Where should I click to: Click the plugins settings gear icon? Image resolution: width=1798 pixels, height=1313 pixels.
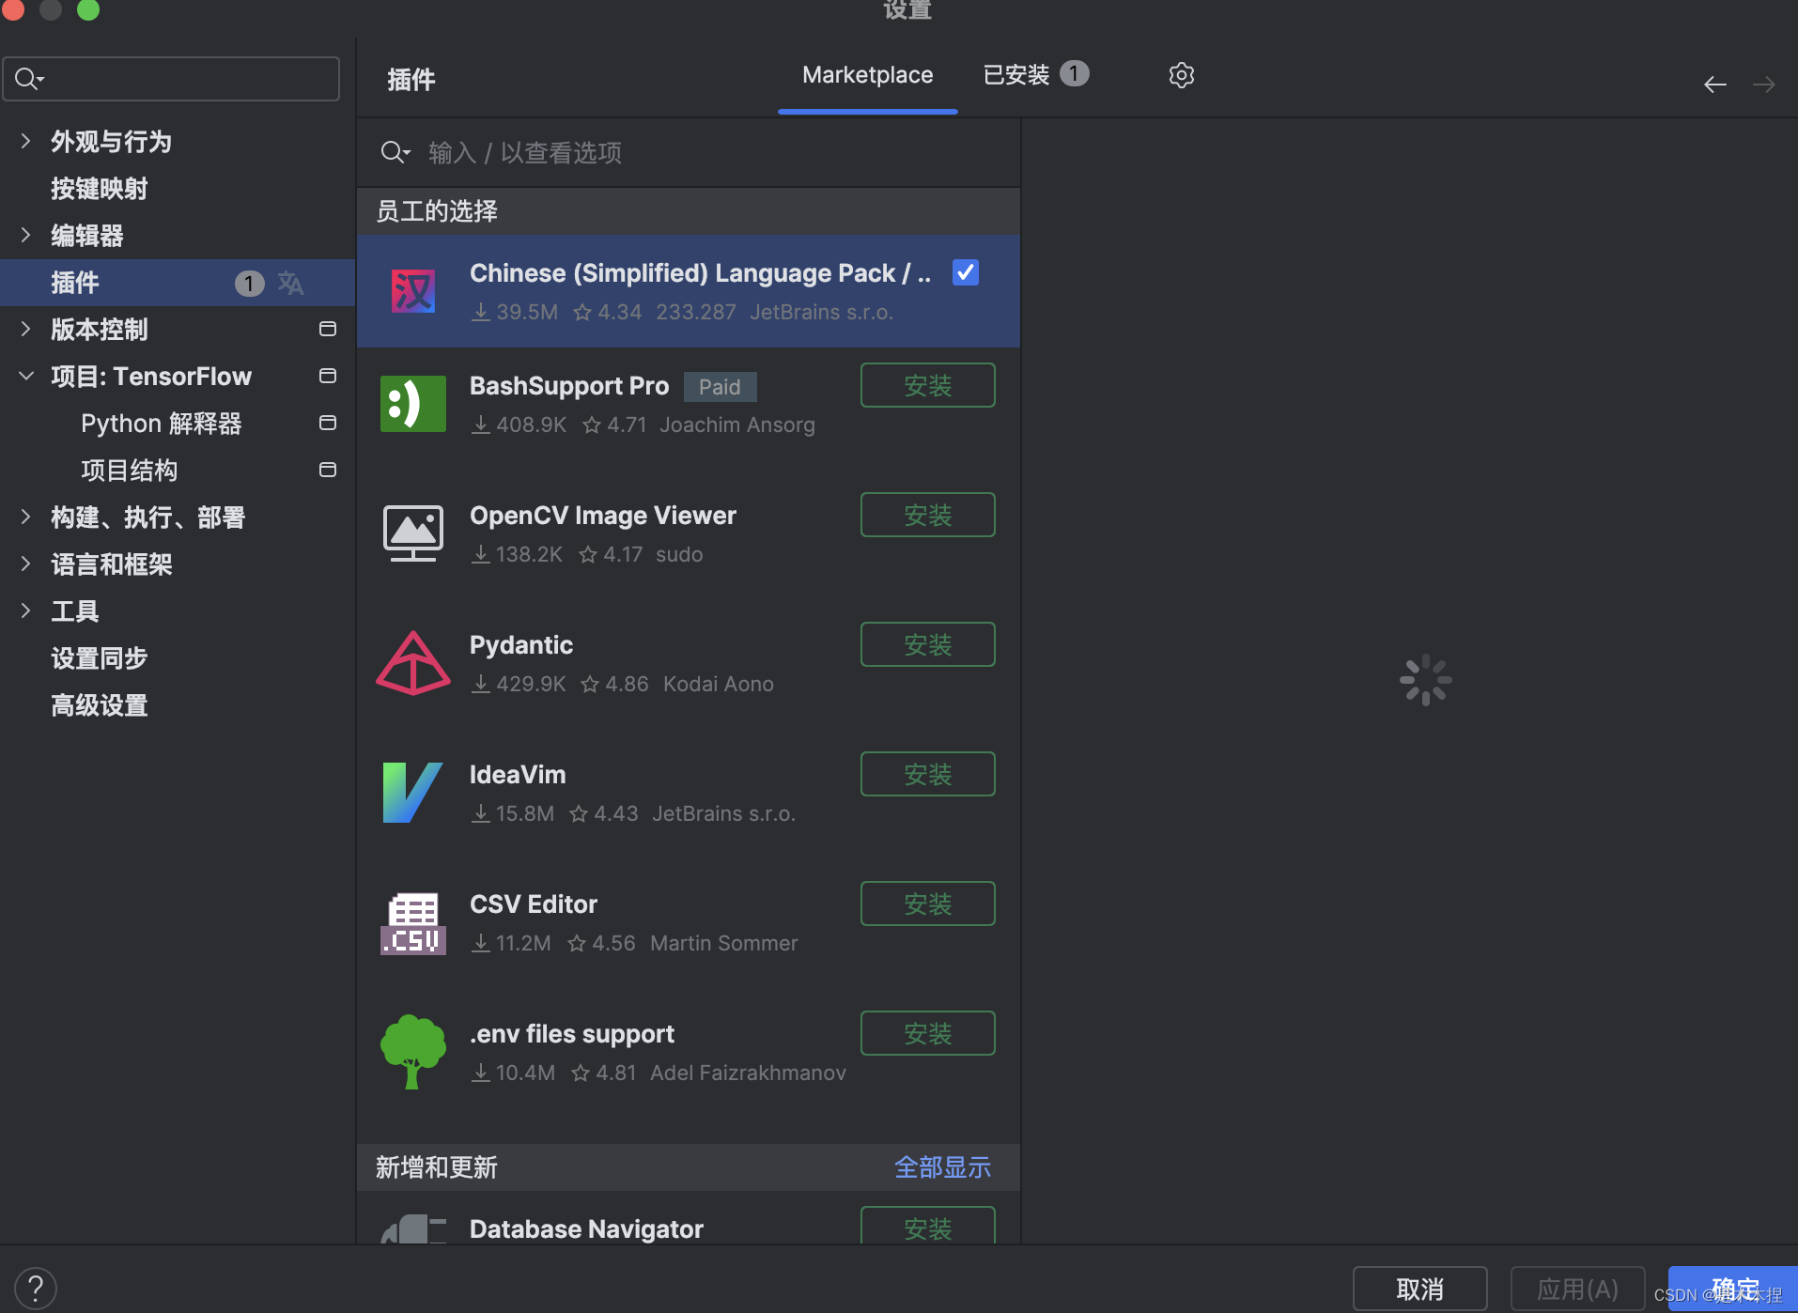point(1181,75)
